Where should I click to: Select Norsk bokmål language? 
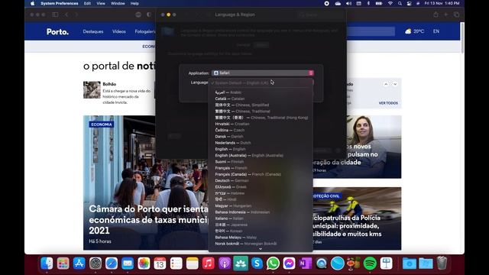click(261, 244)
